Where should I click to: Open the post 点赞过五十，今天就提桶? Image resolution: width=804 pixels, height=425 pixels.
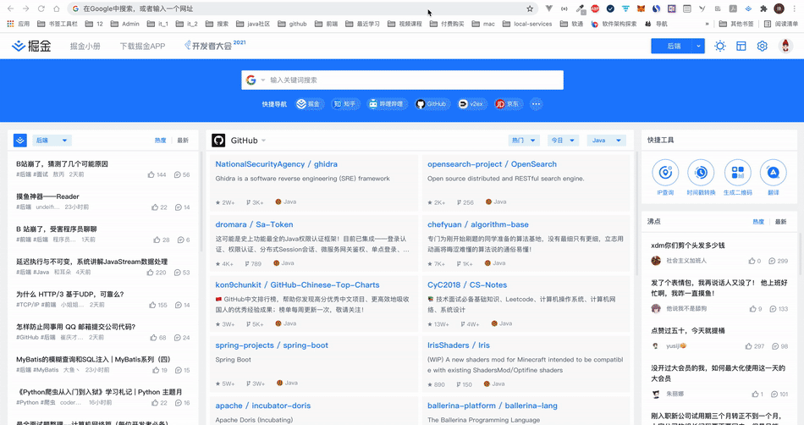pyautogui.click(x=687, y=331)
